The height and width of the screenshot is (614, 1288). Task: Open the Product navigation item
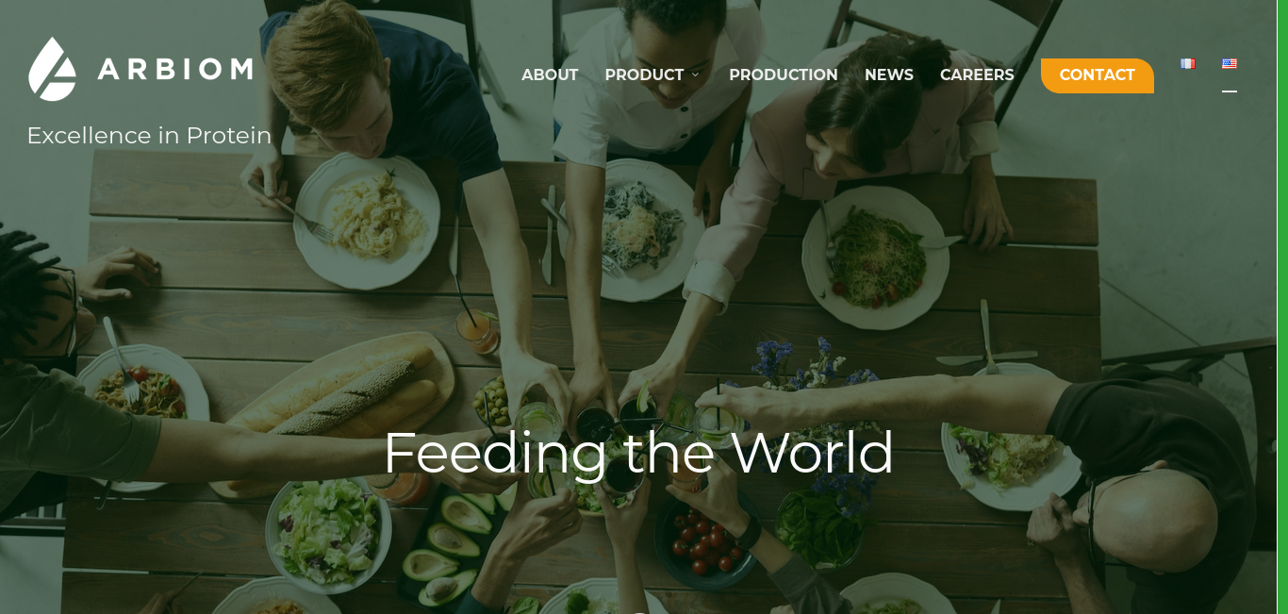pos(645,75)
